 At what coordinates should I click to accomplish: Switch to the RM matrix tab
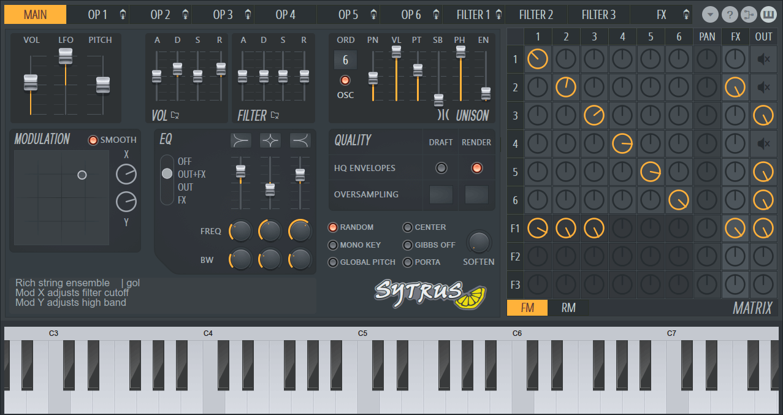[568, 308]
